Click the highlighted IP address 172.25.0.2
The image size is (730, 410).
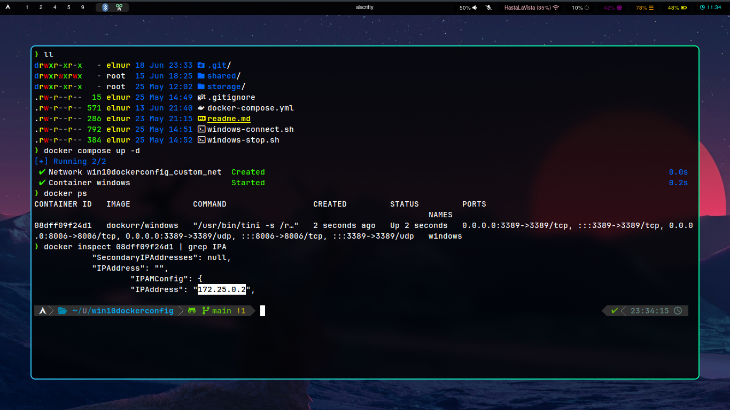[221, 289]
